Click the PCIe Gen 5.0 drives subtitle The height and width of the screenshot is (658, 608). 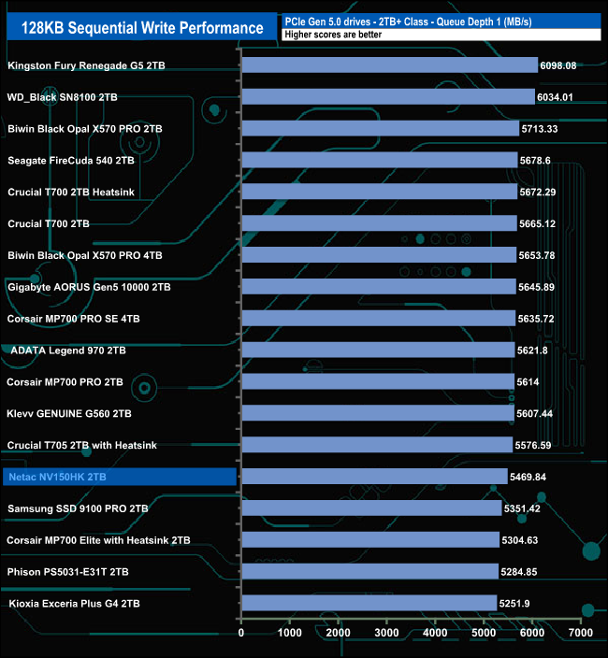[408, 21]
